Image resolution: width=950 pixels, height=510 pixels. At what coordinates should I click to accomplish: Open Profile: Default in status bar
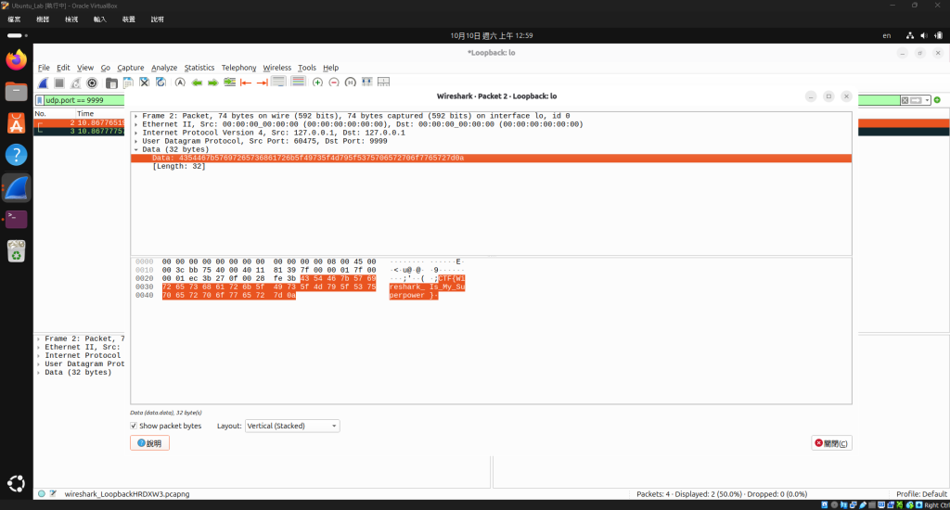[x=921, y=493]
